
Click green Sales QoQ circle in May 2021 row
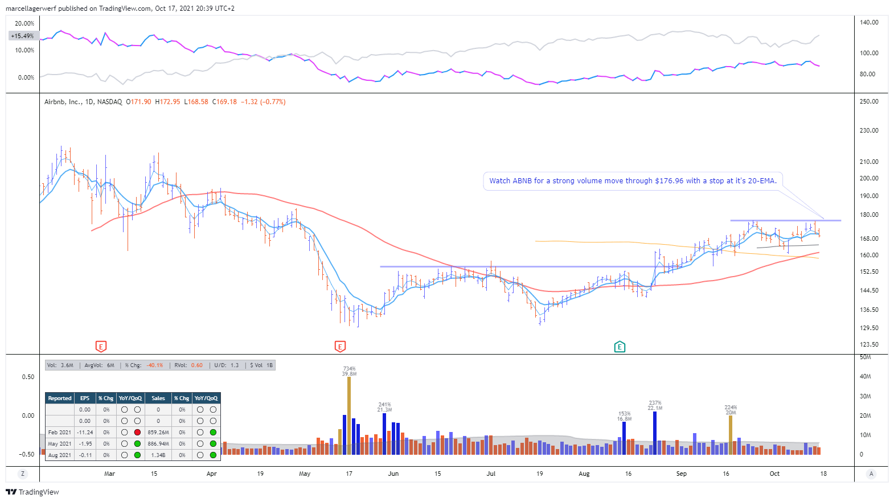(x=213, y=443)
